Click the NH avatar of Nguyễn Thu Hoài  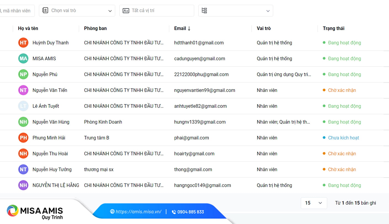23,153
